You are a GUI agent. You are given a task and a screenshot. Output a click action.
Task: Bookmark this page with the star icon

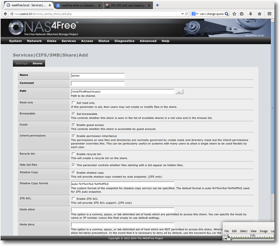234,14
